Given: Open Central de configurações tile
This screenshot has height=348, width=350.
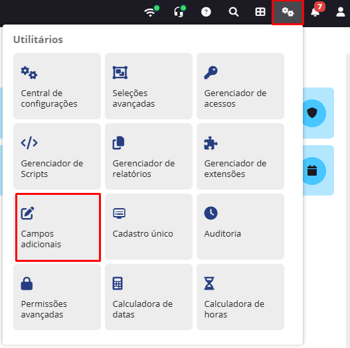Looking at the screenshot, I should click(x=57, y=86).
